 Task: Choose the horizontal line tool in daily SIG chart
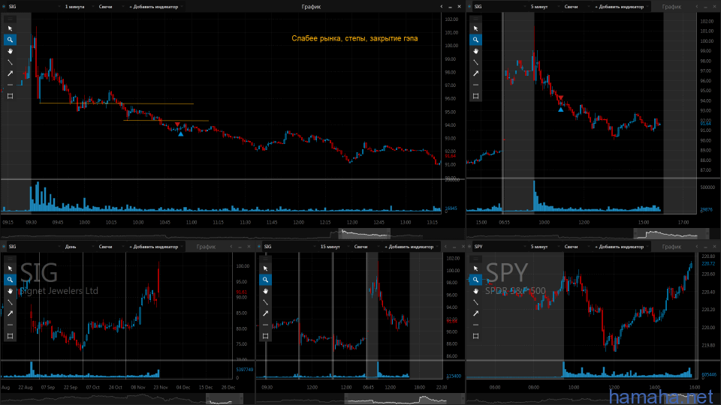pos(11,325)
